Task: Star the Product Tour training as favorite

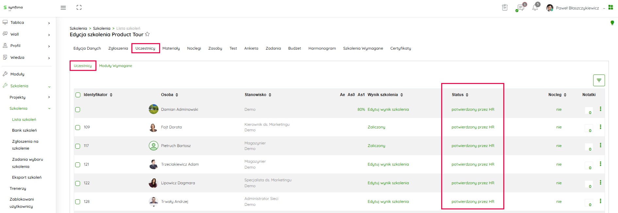Action: (x=147, y=34)
